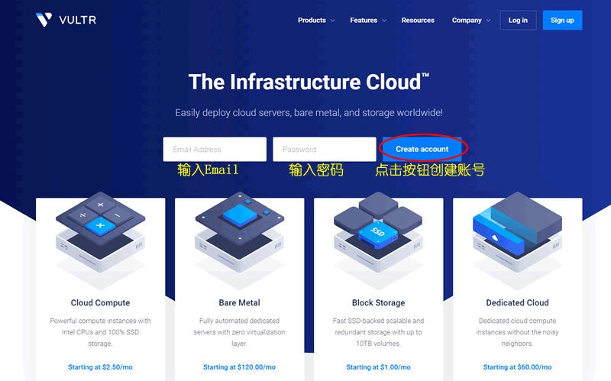Click the Create account button
This screenshot has height=381, width=611.
[422, 149]
